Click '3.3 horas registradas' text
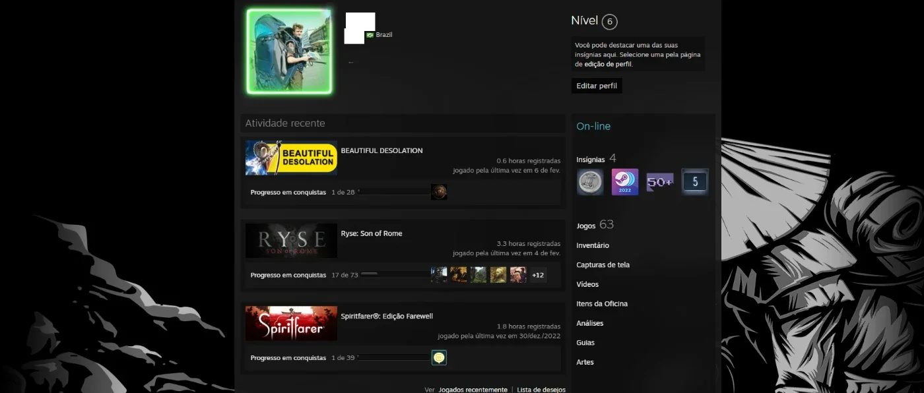The image size is (924, 393). click(x=529, y=244)
